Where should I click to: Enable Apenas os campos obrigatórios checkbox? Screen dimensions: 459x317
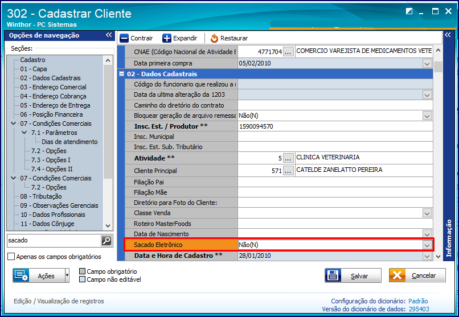(x=11, y=257)
